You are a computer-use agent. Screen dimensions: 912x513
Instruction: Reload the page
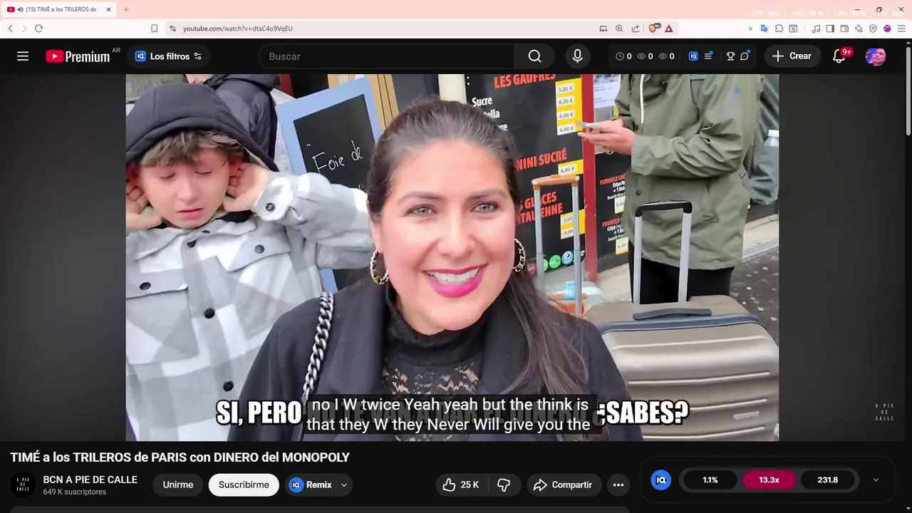point(38,28)
